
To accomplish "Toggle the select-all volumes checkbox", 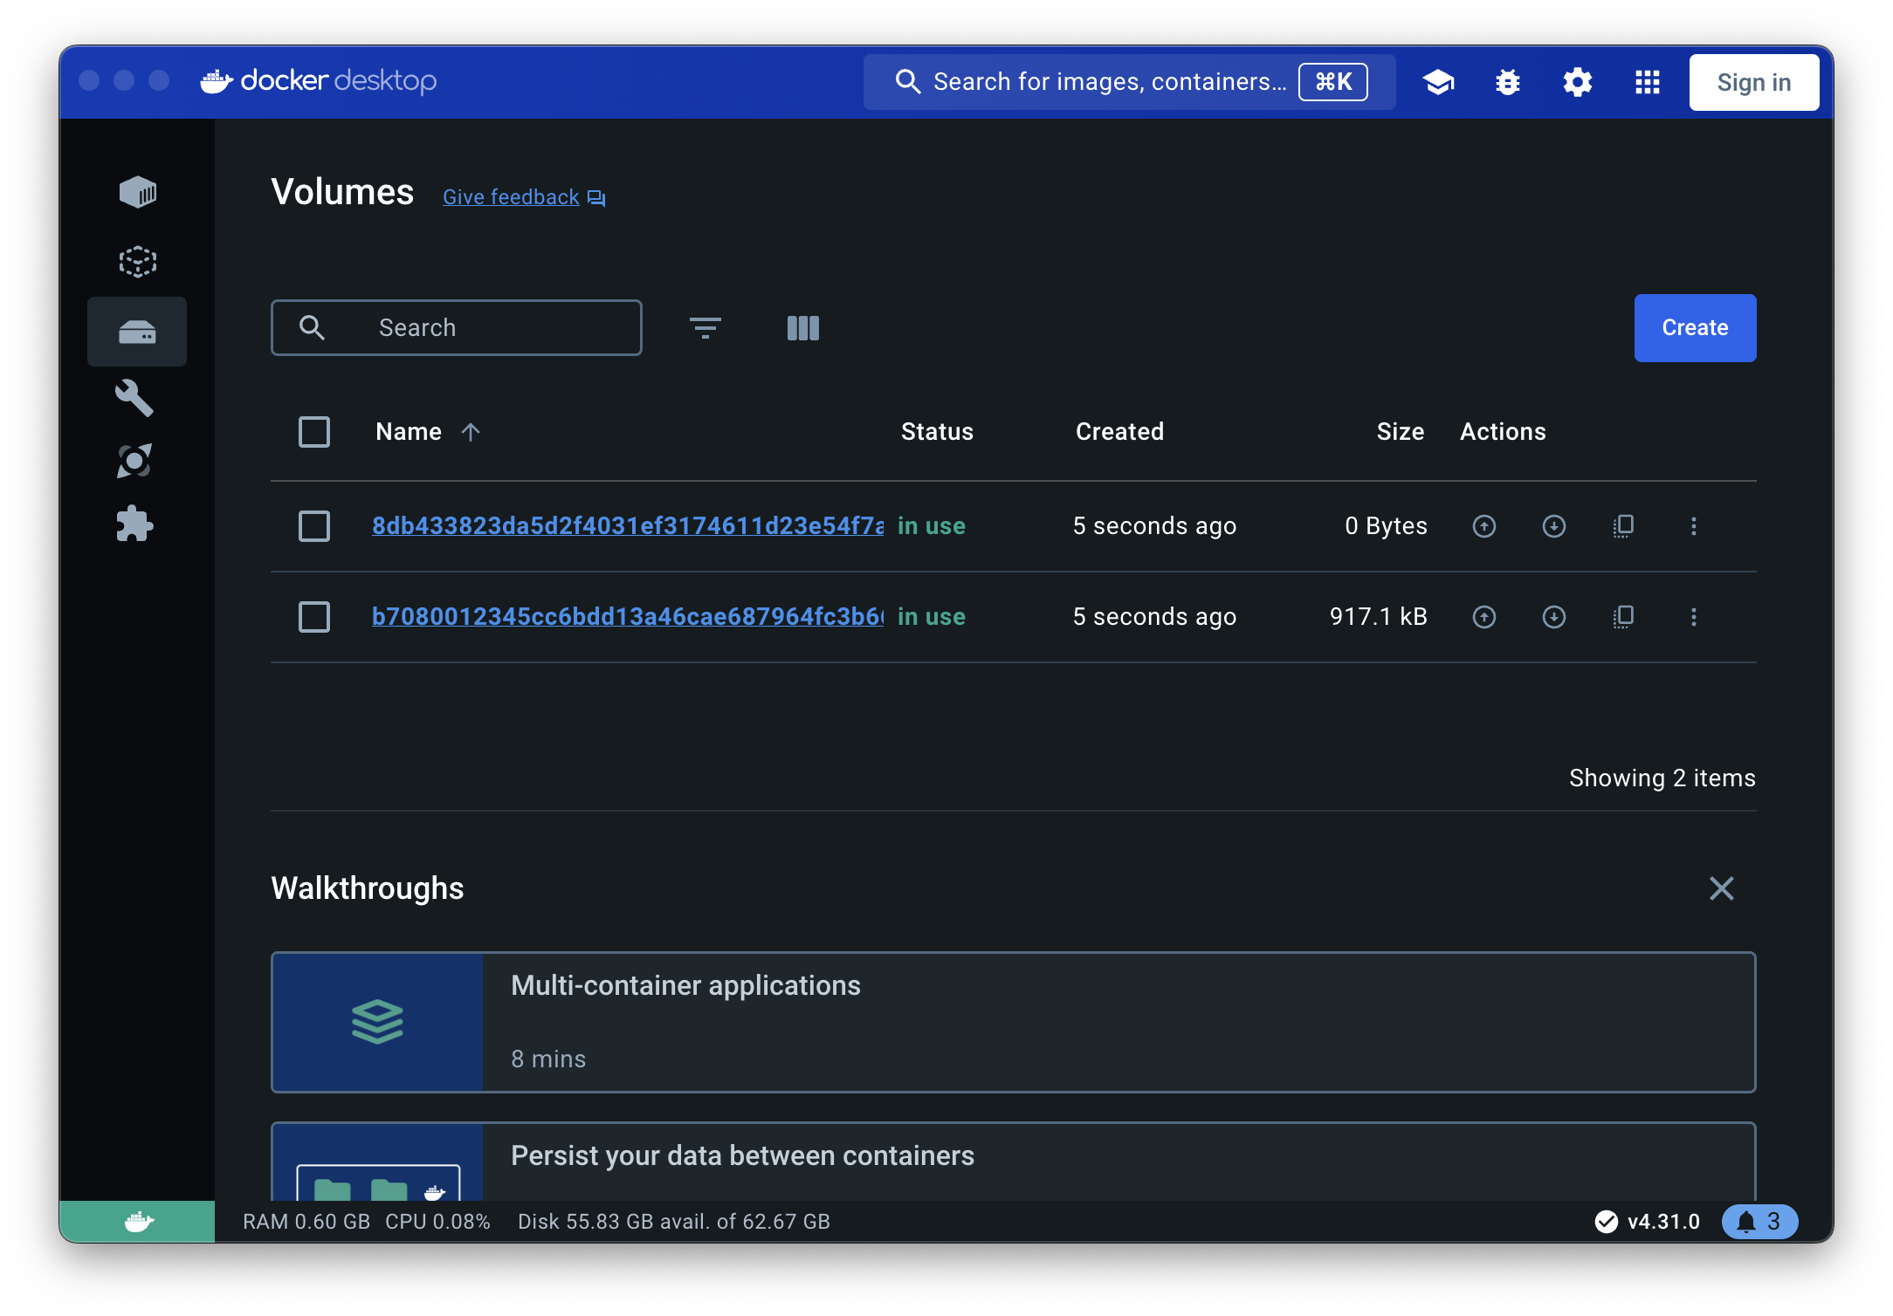I will [x=314, y=432].
